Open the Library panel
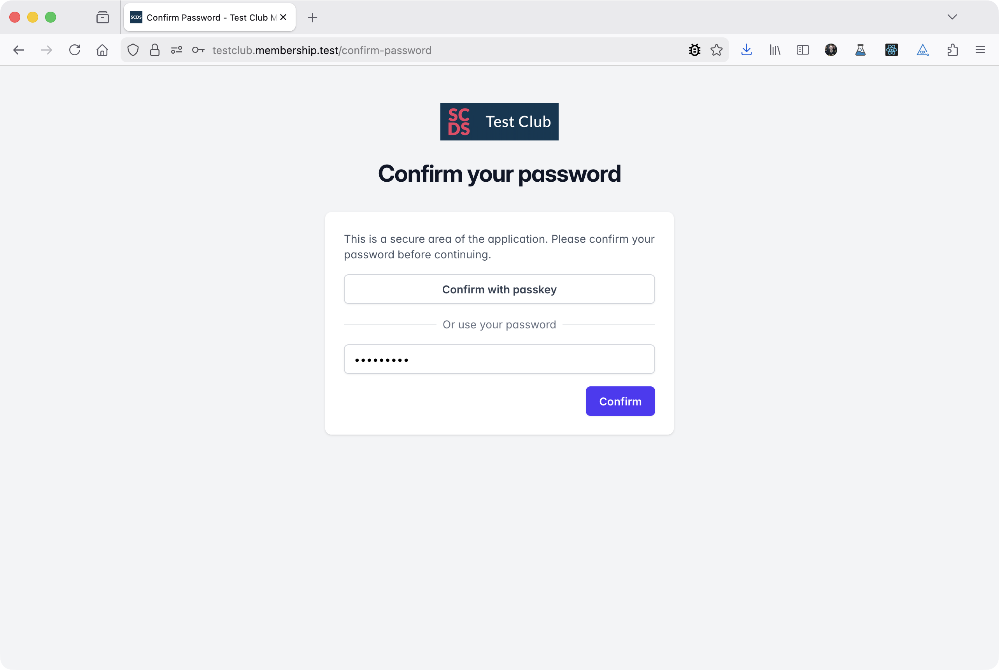 coord(775,50)
